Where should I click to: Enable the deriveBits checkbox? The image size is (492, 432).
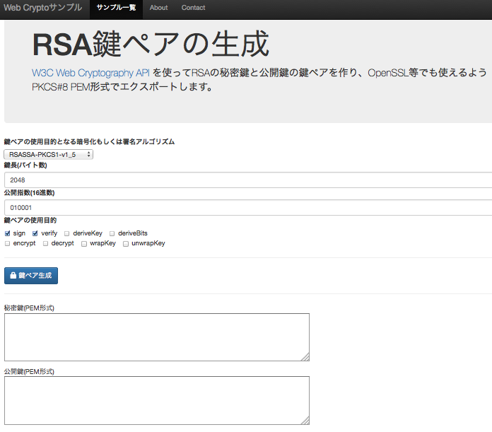pos(112,234)
